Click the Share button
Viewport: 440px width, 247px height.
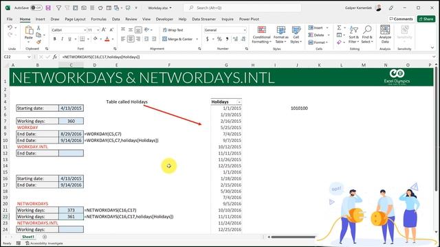[426, 19]
